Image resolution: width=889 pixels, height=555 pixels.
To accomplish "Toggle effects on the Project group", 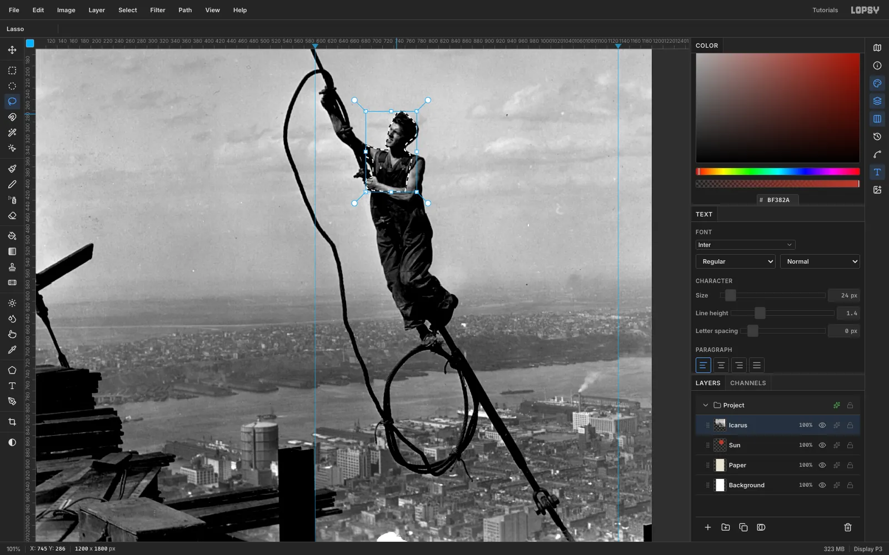I will pos(836,405).
